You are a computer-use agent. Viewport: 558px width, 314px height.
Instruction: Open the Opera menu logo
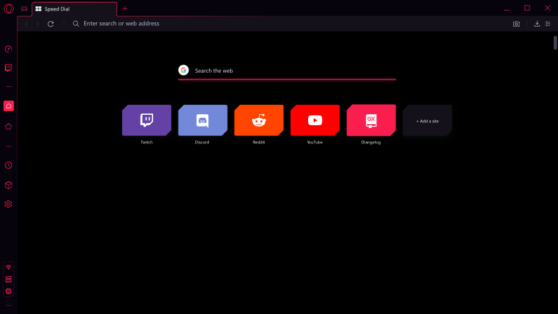[x=9, y=9]
